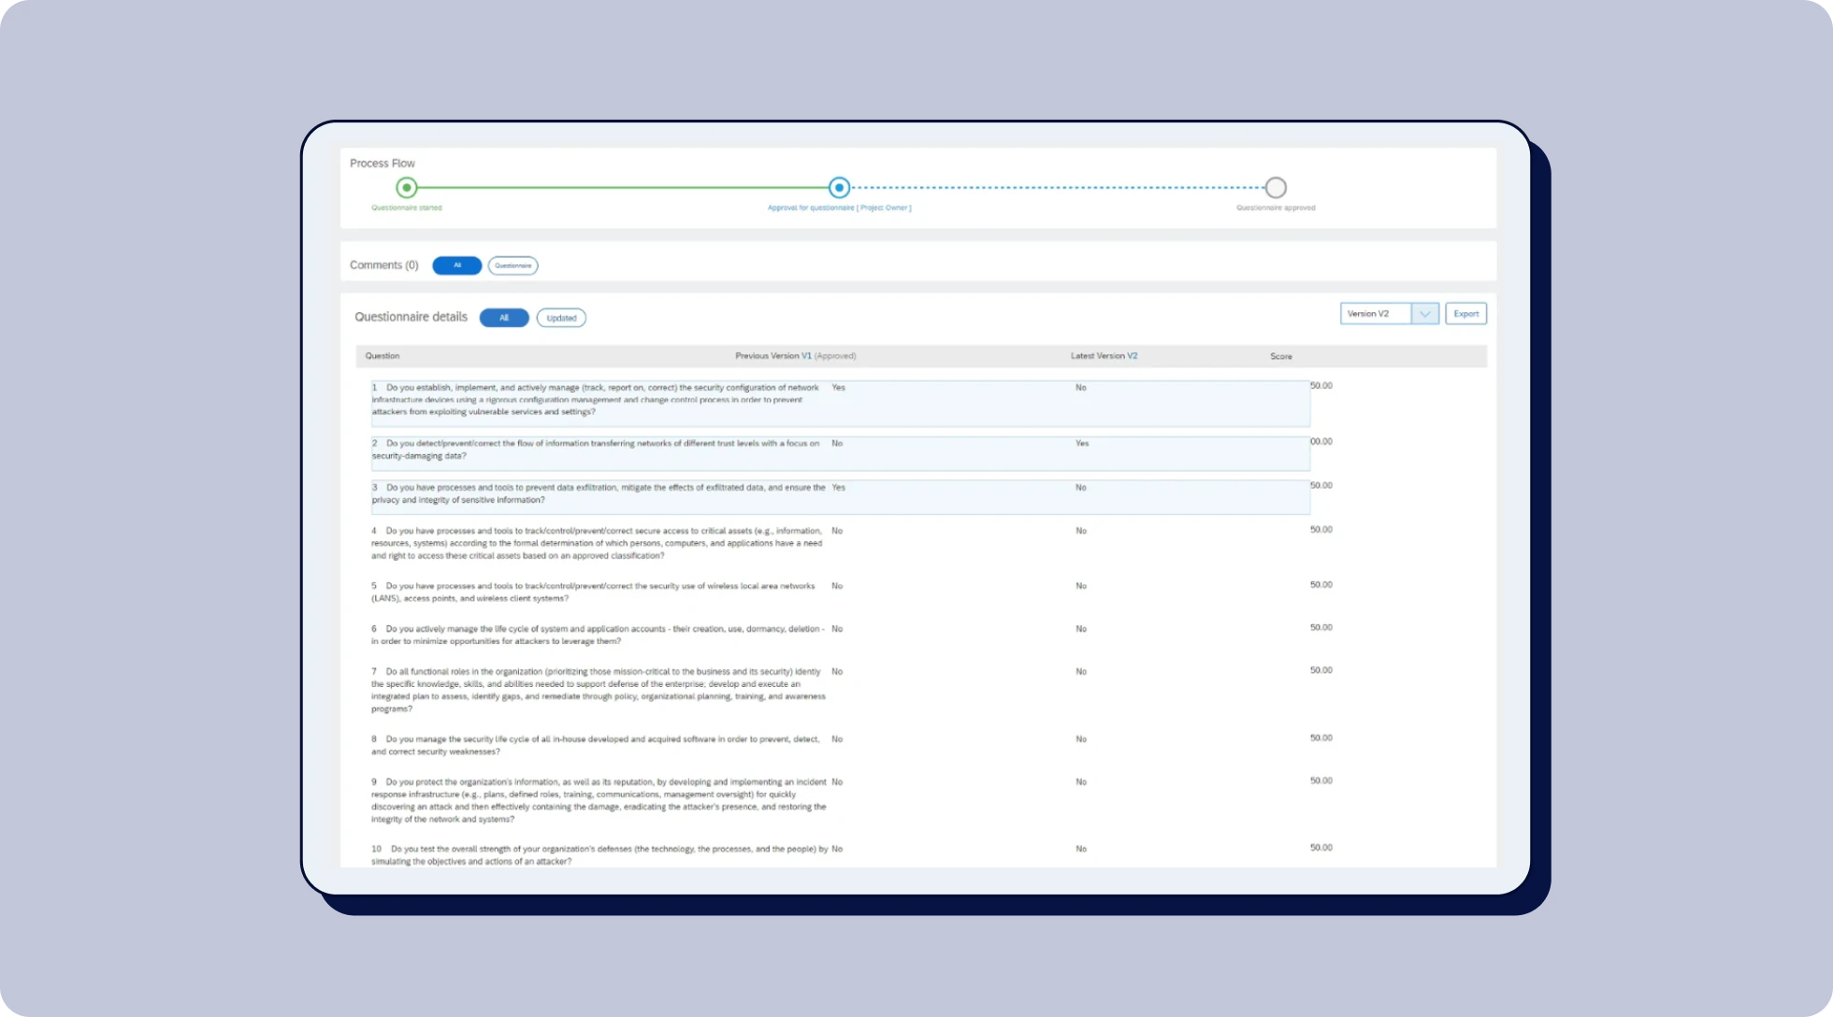Click the Process Flow progress indicator line
The height and width of the screenshot is (1017, 1833).
pos(842,187)
